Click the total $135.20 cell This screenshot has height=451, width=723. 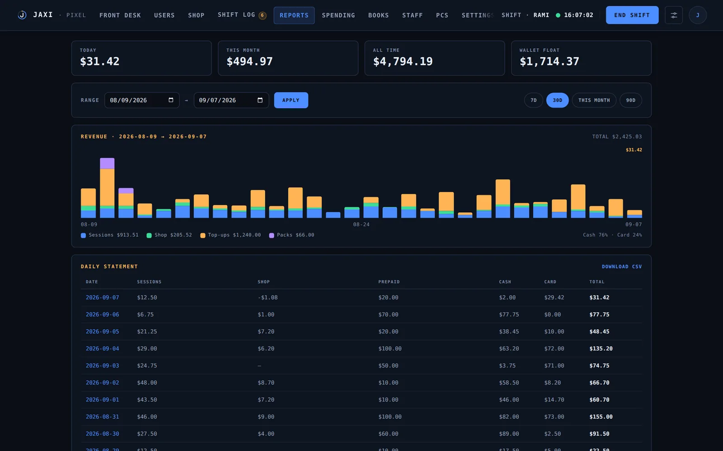601,349
